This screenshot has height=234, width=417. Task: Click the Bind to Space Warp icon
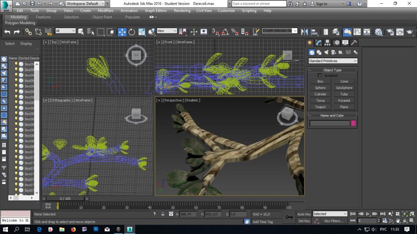(x=48, y=32)
